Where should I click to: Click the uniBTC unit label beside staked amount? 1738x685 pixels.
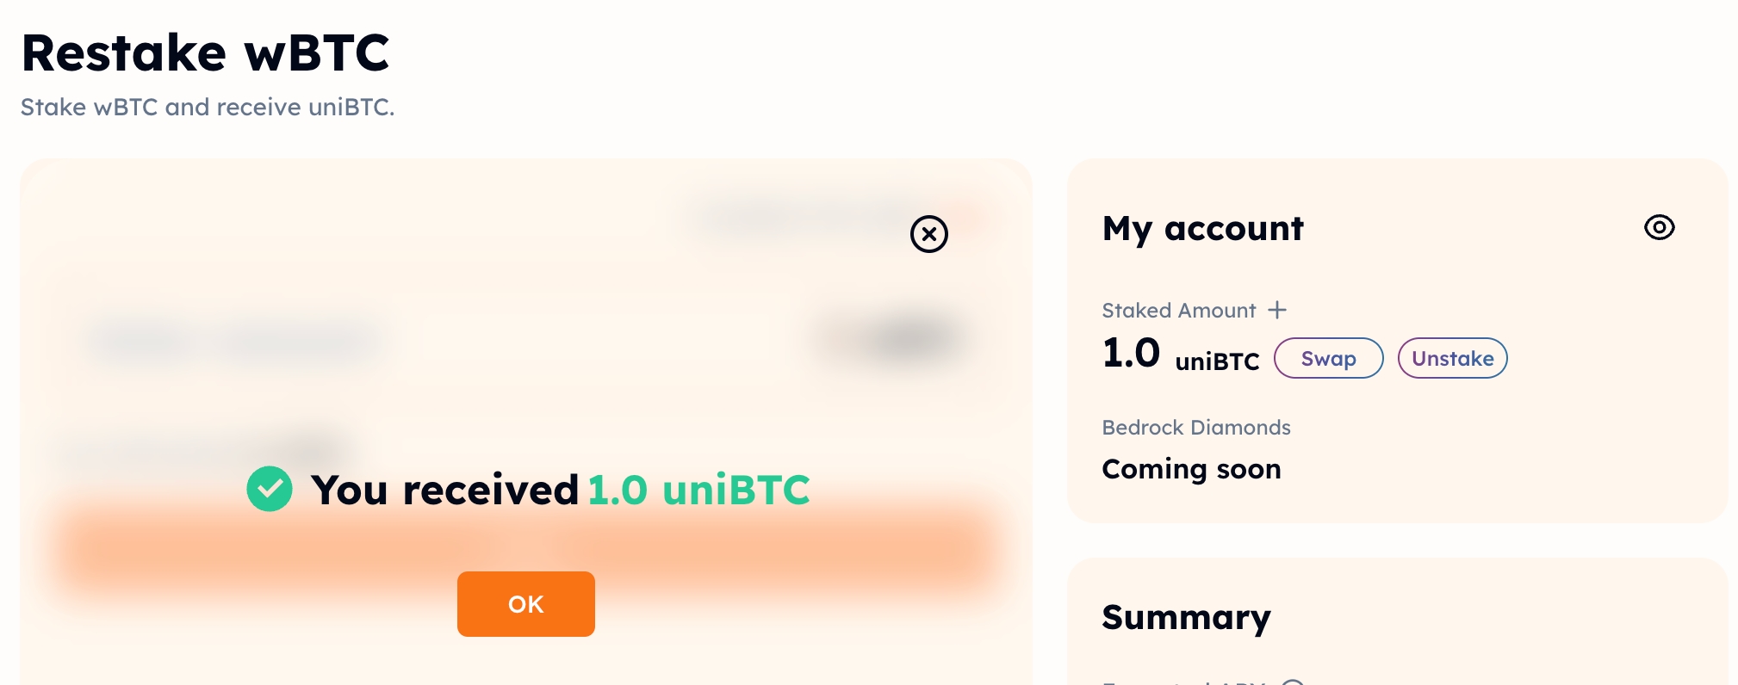point(1217,361)
